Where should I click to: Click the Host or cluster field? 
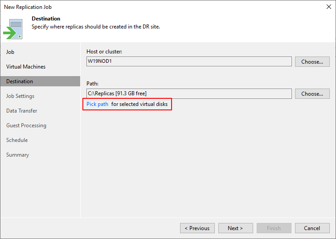pos(189,61)
